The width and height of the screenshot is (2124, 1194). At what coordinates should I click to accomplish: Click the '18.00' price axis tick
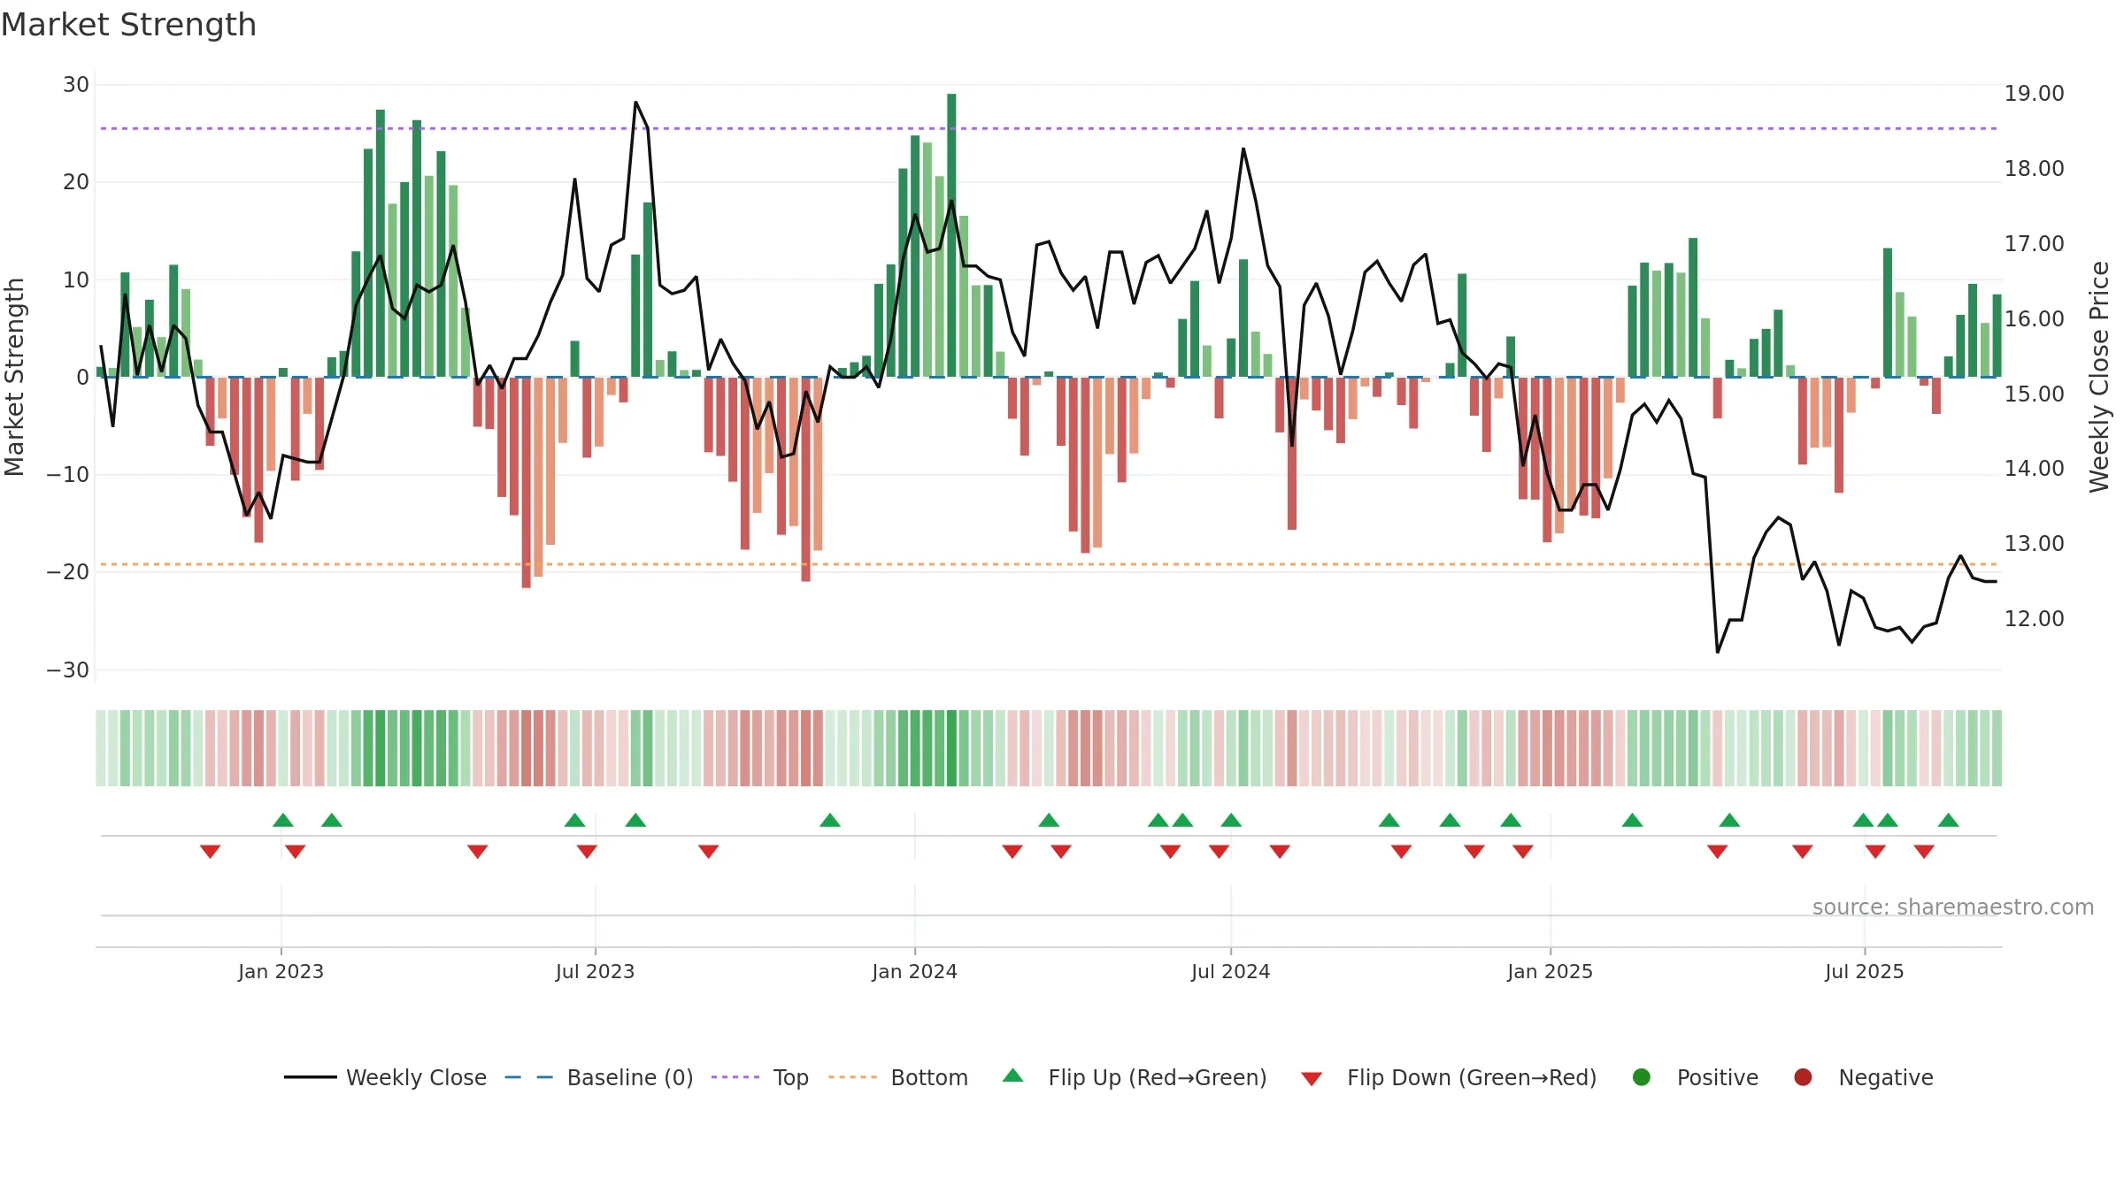[2034, 169]
